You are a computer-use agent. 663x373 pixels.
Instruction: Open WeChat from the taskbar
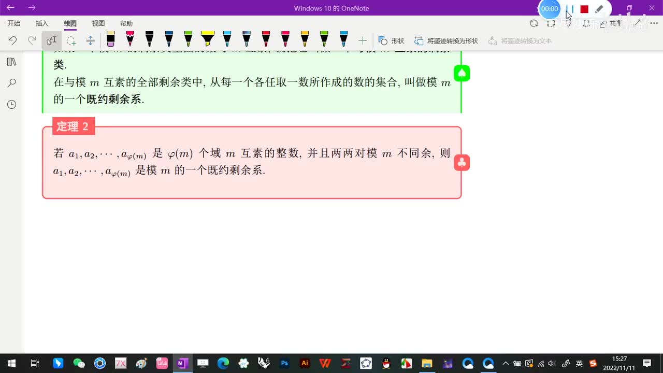click(79, 363)
